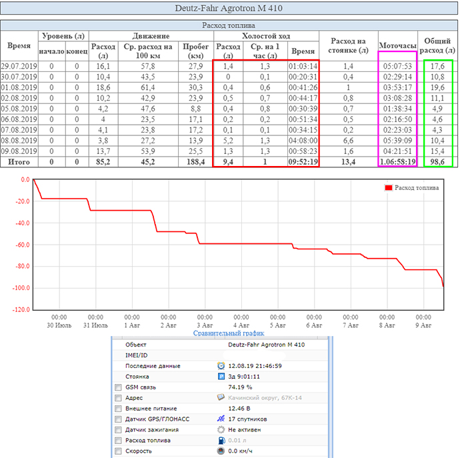Click the satellite icon beside 17 спутников

tap(222, 419)
